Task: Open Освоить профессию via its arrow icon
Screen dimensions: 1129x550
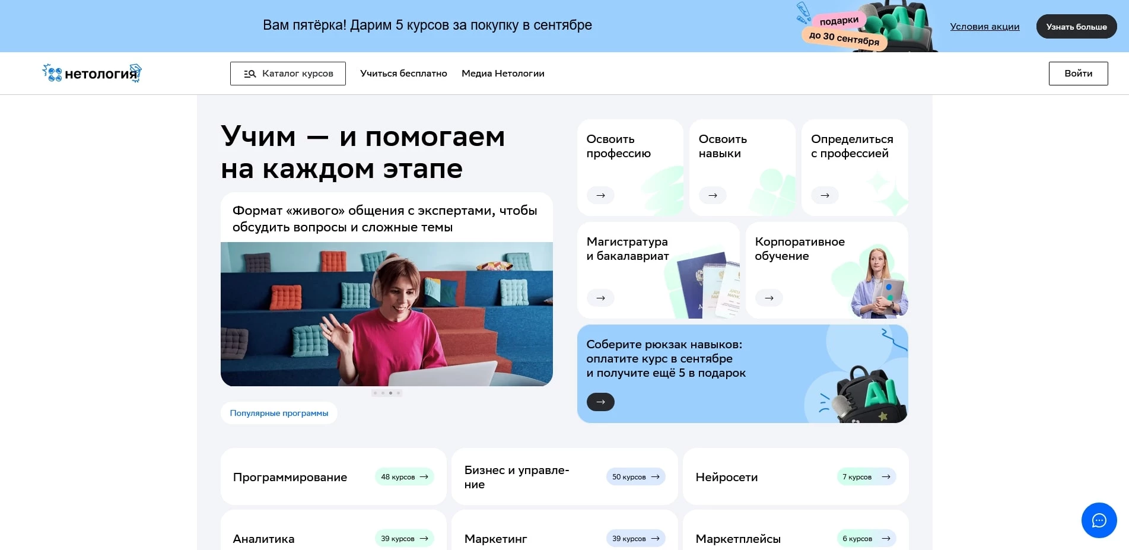Action: tap(600, 195)
